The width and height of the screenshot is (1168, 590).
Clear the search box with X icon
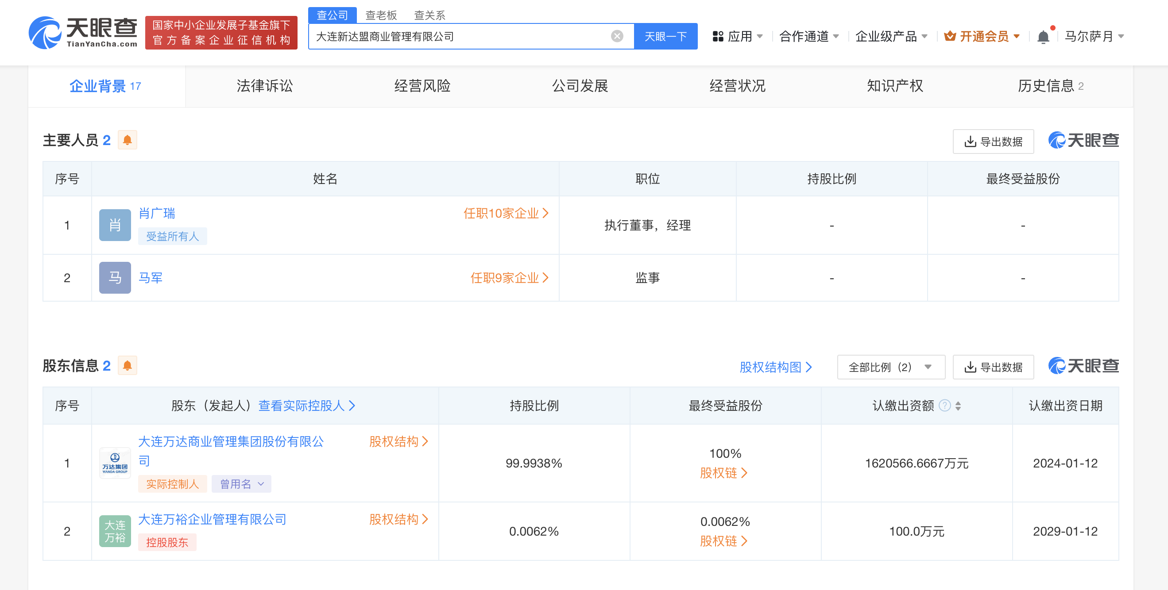click(617, 36)
